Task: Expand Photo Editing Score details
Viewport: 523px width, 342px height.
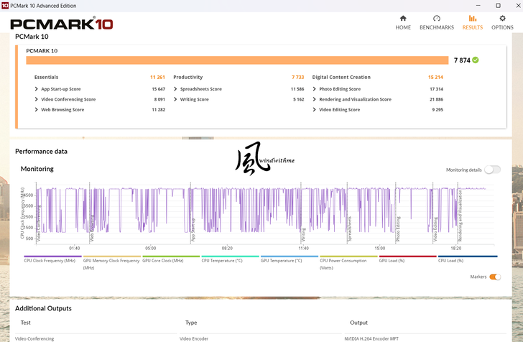Action: (315, 89)
